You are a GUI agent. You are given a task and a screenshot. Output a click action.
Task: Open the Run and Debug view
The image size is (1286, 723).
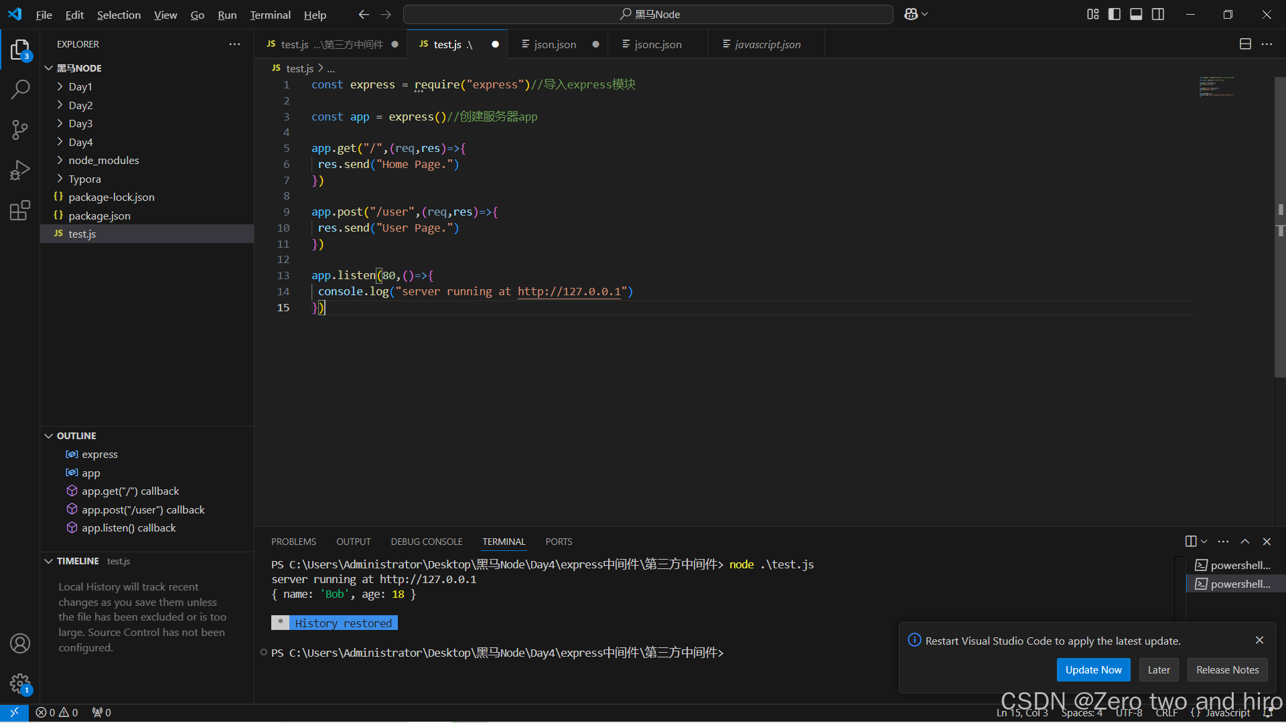click(20, 170)
